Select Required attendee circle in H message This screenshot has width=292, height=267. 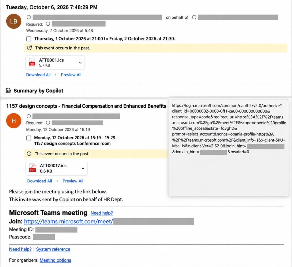click(48, 123)
